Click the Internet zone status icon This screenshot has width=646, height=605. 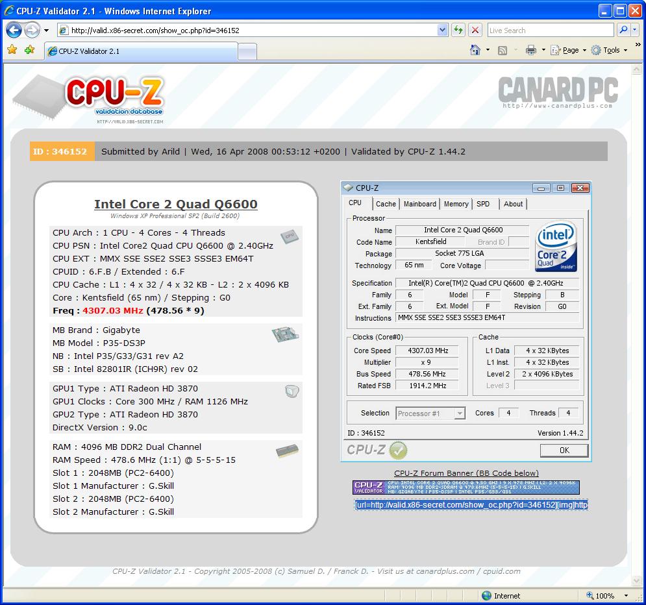[x=486, y=595]
